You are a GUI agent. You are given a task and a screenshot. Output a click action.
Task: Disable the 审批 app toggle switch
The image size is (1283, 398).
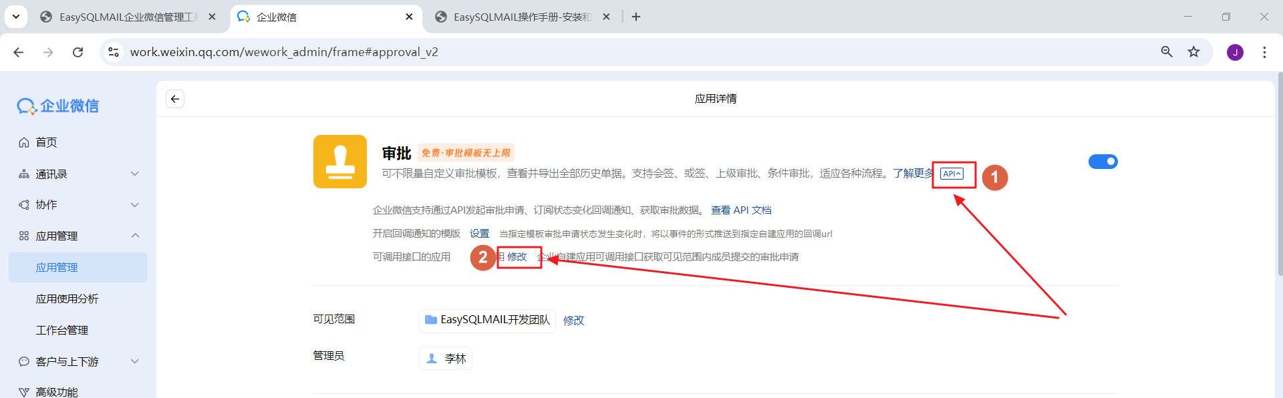[x=1103, y=162]
